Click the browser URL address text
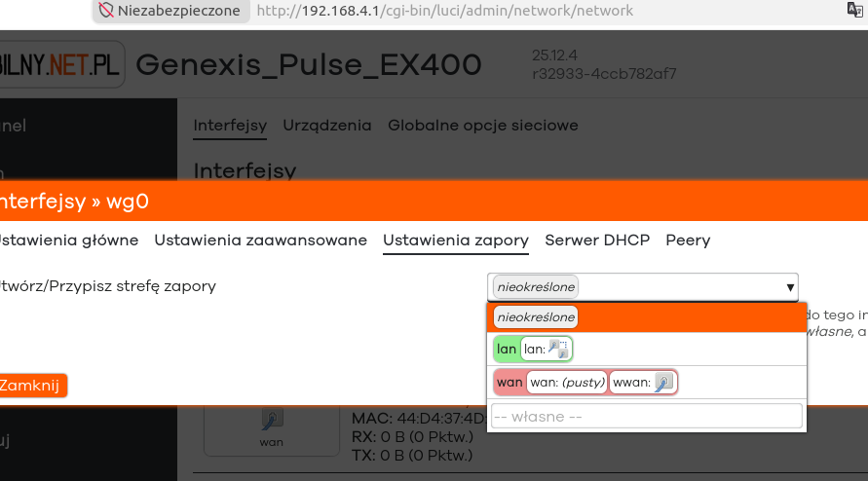 (x=444, y=11)
